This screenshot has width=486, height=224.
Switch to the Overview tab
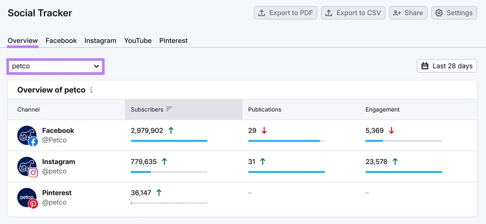tap(23, 40)
